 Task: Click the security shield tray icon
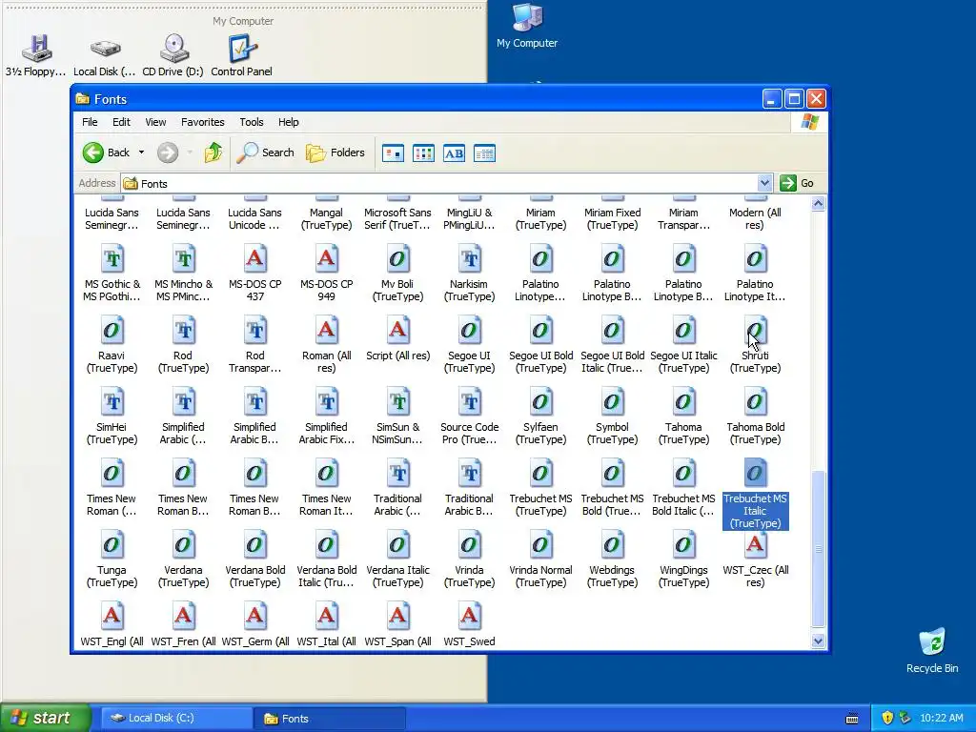(887, 718)
